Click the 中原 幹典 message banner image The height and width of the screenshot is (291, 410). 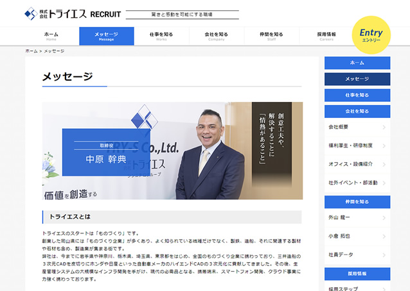[172, 151]
